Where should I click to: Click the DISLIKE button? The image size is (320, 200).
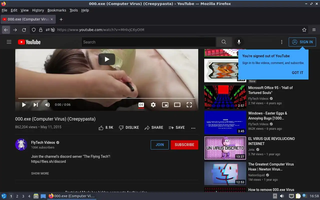click(x=129, y=127)
